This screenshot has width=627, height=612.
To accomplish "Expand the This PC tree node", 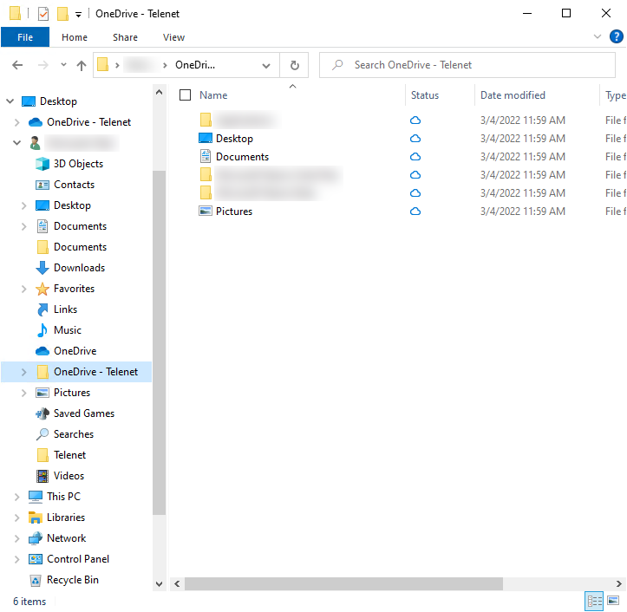I will tap(17, 497).
